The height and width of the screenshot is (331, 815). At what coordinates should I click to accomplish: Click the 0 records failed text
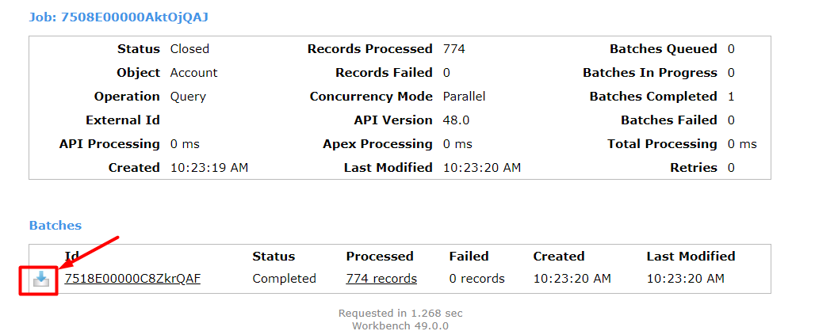point(477,279)
